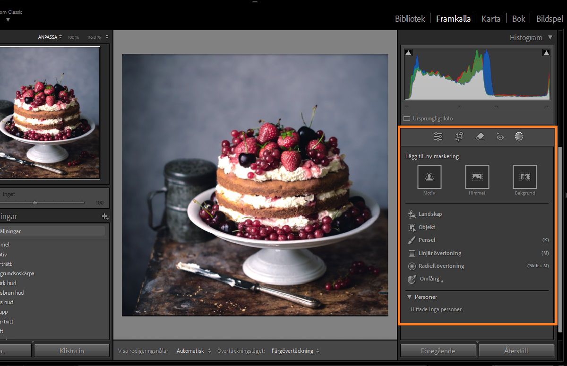Click the preset amount slider handle
The height and width of the screenshot is (366, 567).
[34, 203]
